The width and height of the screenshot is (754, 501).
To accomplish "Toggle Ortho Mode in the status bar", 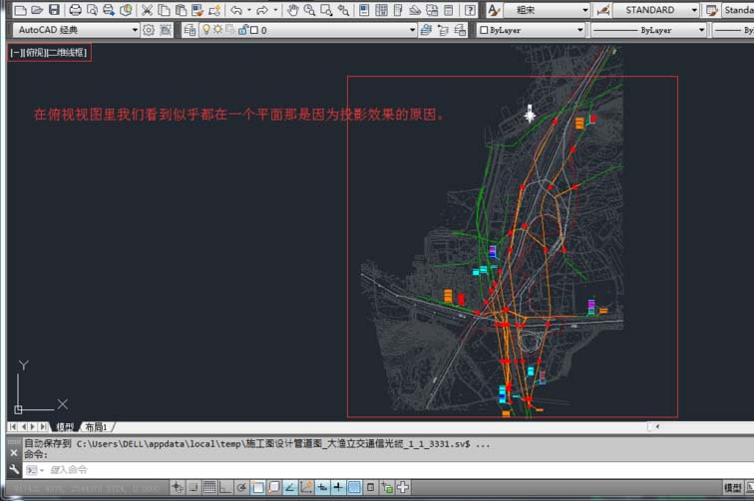I will [x=225, y=487].
